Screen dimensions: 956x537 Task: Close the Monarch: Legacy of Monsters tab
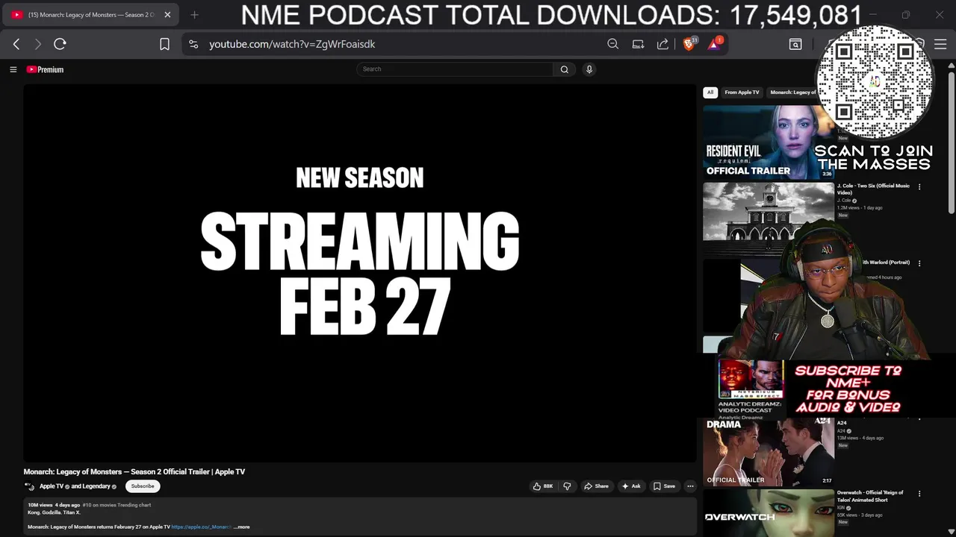click(167, 15)
